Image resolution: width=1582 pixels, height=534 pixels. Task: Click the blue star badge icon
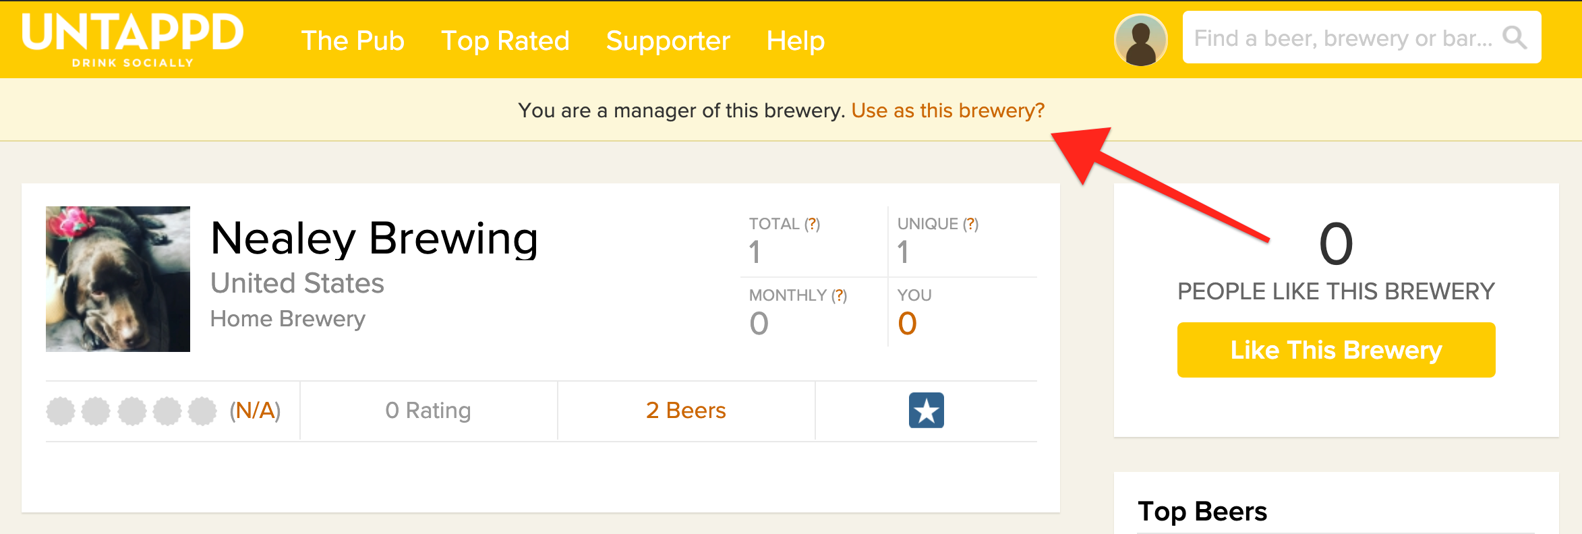(x=926, y=411)
